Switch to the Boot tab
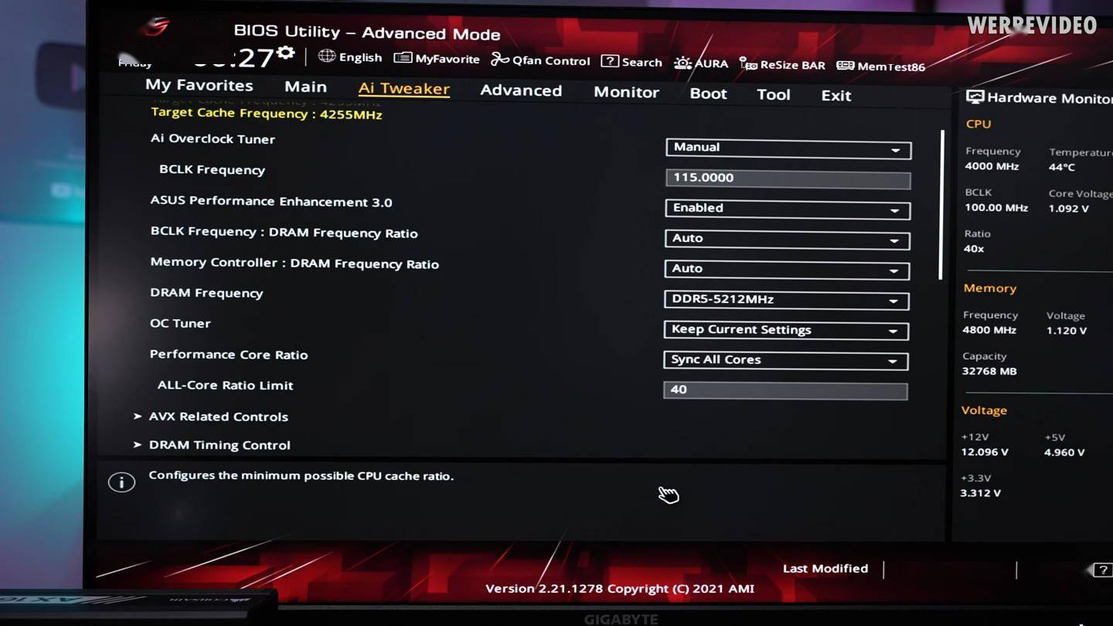 [x=708, y=94]
